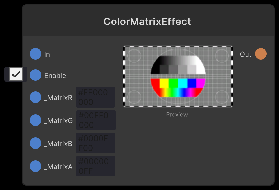The height and width of the screenshot is (190, 279).
Task: Select the _MatrixG port circle
Action: [35, 120]
